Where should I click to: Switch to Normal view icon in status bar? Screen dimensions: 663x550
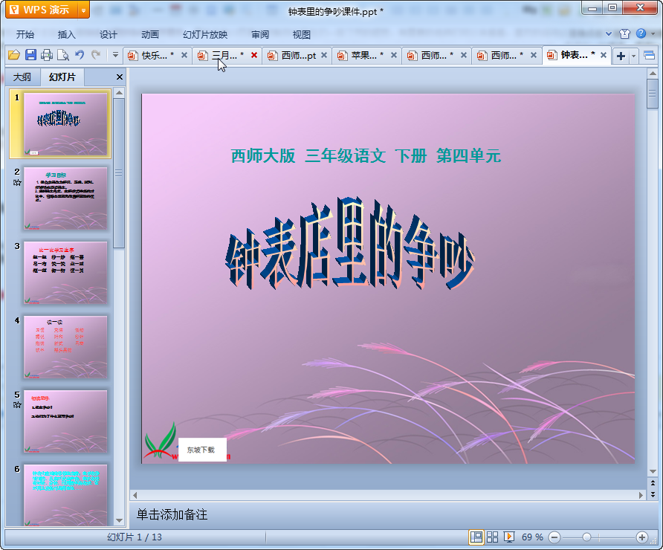[476, 537]
